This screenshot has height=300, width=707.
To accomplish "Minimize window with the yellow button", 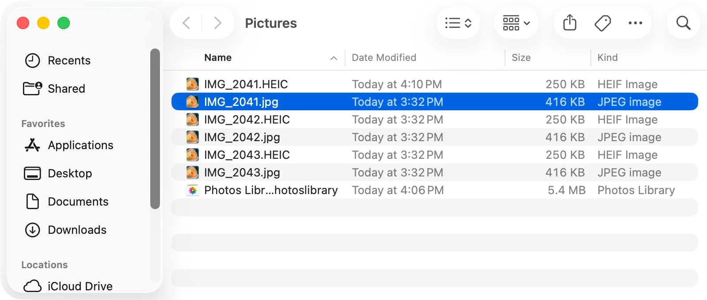I will click(x=43, y=23).
